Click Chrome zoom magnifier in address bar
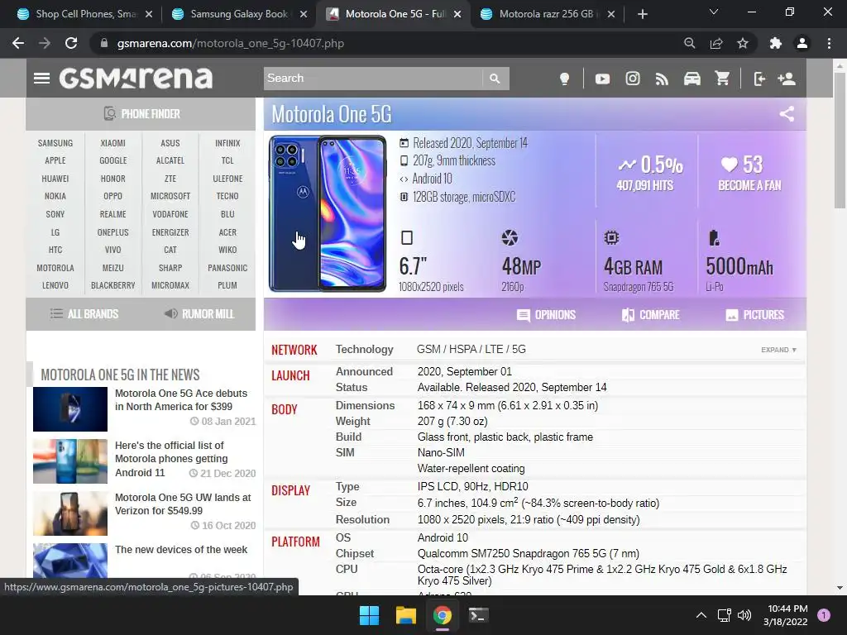Image resolution: width=847 pixels, height=635 pixels. 689,43
